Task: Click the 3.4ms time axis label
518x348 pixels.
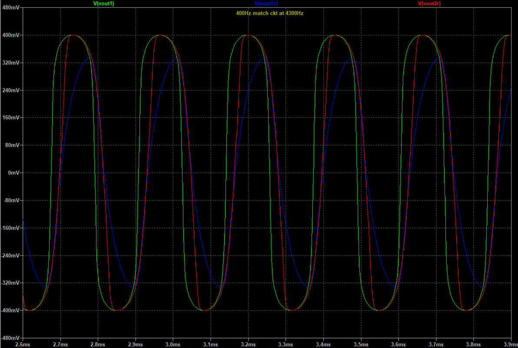Action: [323, 345]
